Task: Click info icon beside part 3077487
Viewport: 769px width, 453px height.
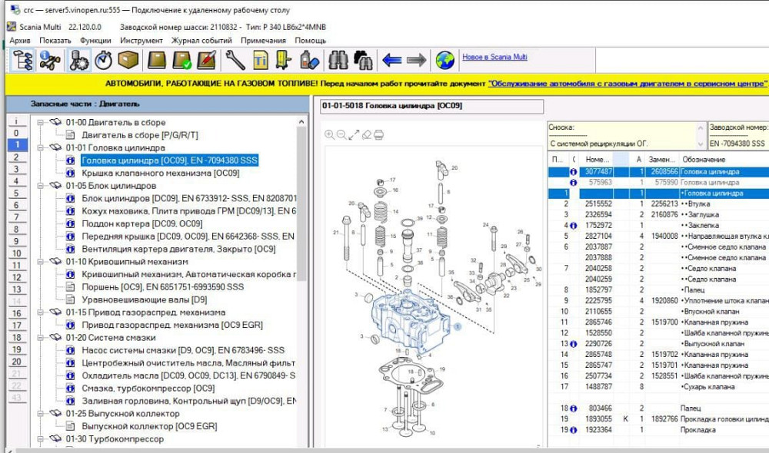Action: [574, 172]
